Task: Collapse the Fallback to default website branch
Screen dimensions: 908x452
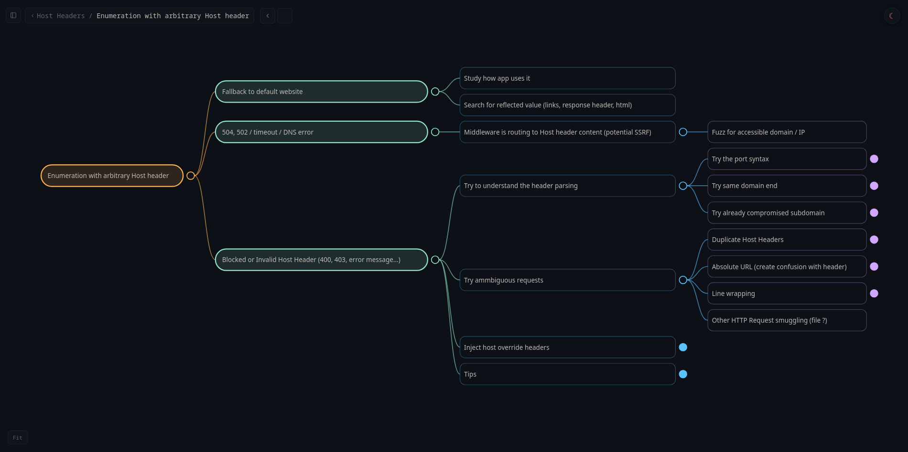Action: tap(435, 91)
